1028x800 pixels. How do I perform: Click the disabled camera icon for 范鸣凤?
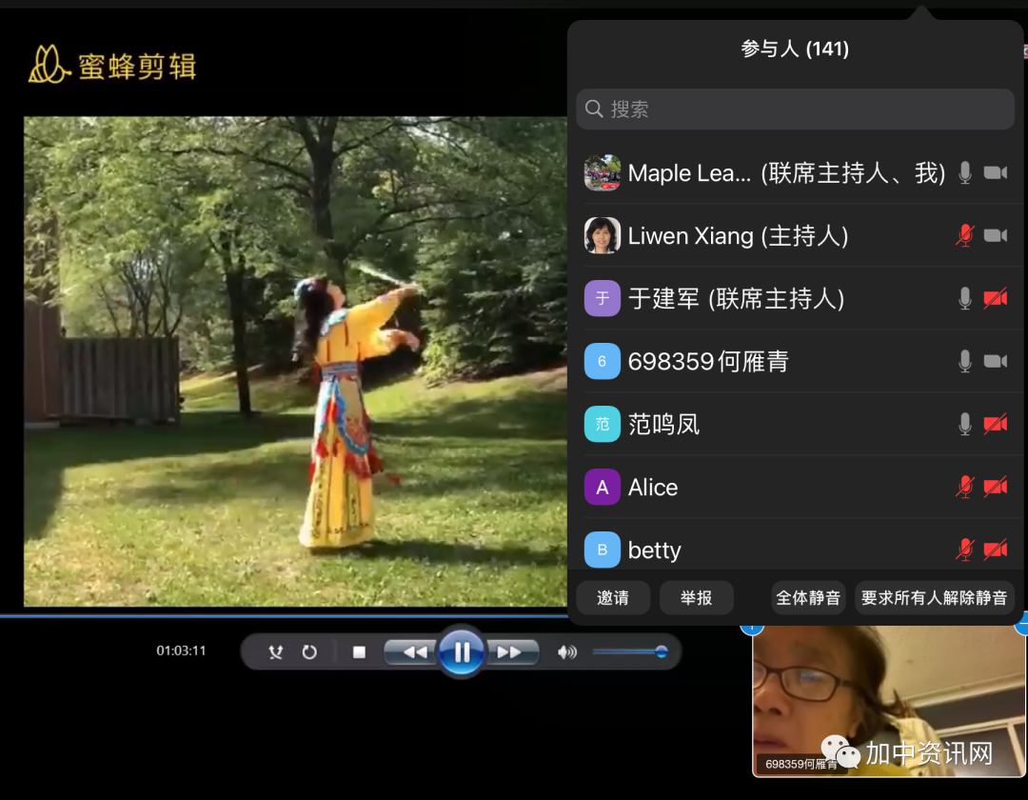click(x=996, y=424)
